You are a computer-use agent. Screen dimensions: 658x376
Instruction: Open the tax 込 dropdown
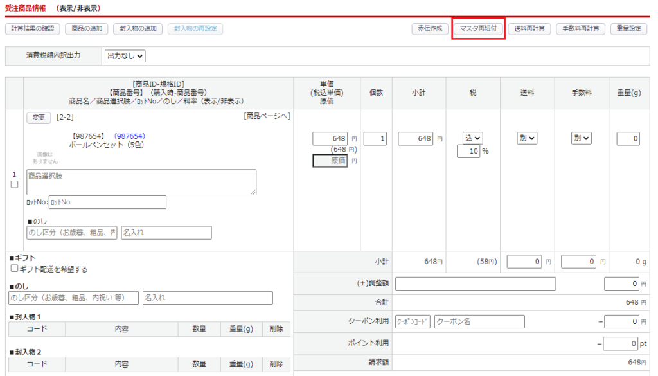tap(472, 138)
